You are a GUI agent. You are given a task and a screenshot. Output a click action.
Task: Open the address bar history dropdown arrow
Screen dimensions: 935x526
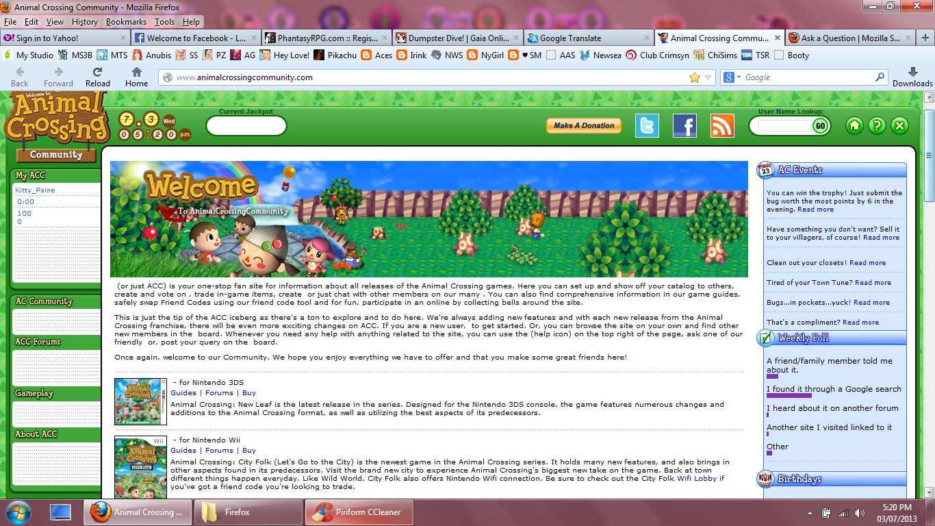point(708,77)
